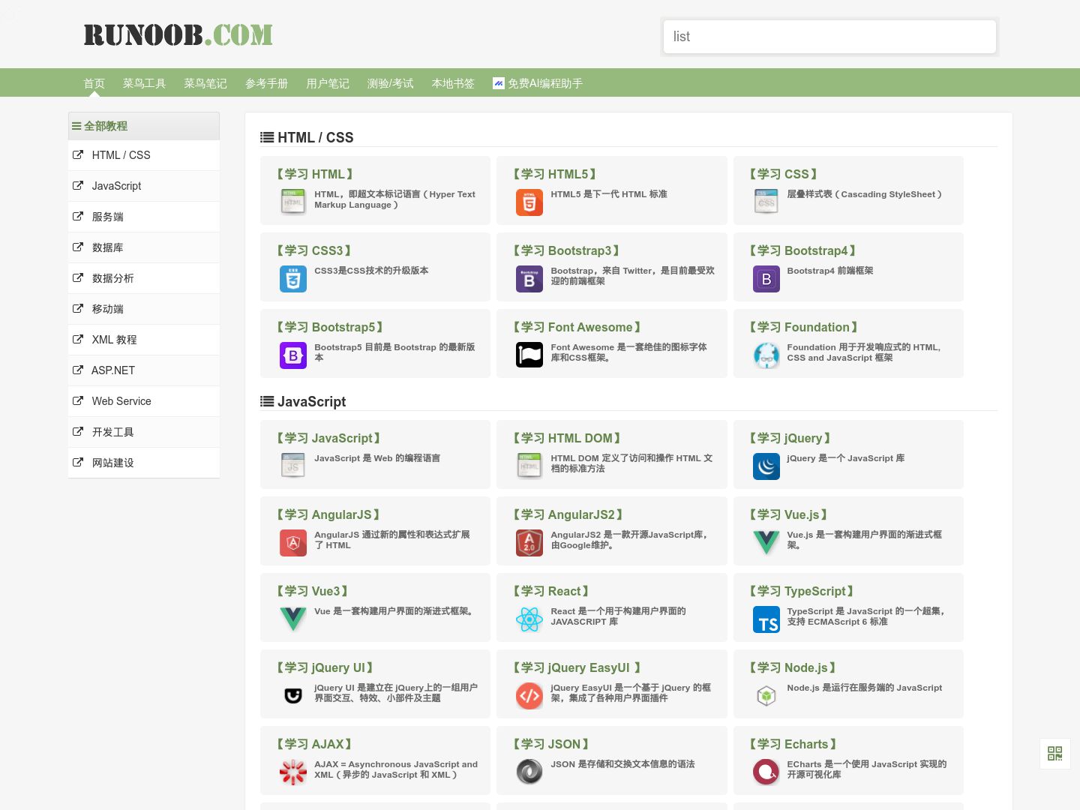
Task: Open 【学习 Echarts】 title link
Action: pos(793,744)
